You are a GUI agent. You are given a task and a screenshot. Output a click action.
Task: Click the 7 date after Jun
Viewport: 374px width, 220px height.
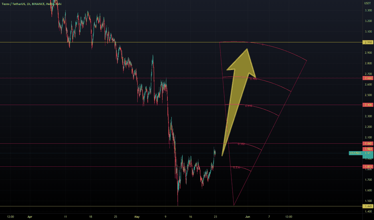click(x=269, y=217)
